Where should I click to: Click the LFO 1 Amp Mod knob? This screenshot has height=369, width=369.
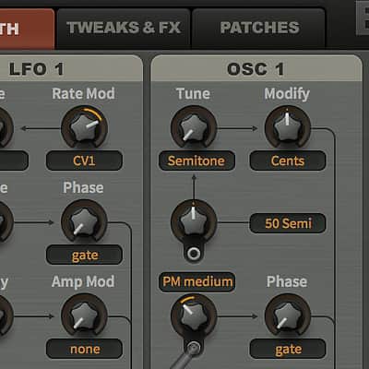[84, 315]
